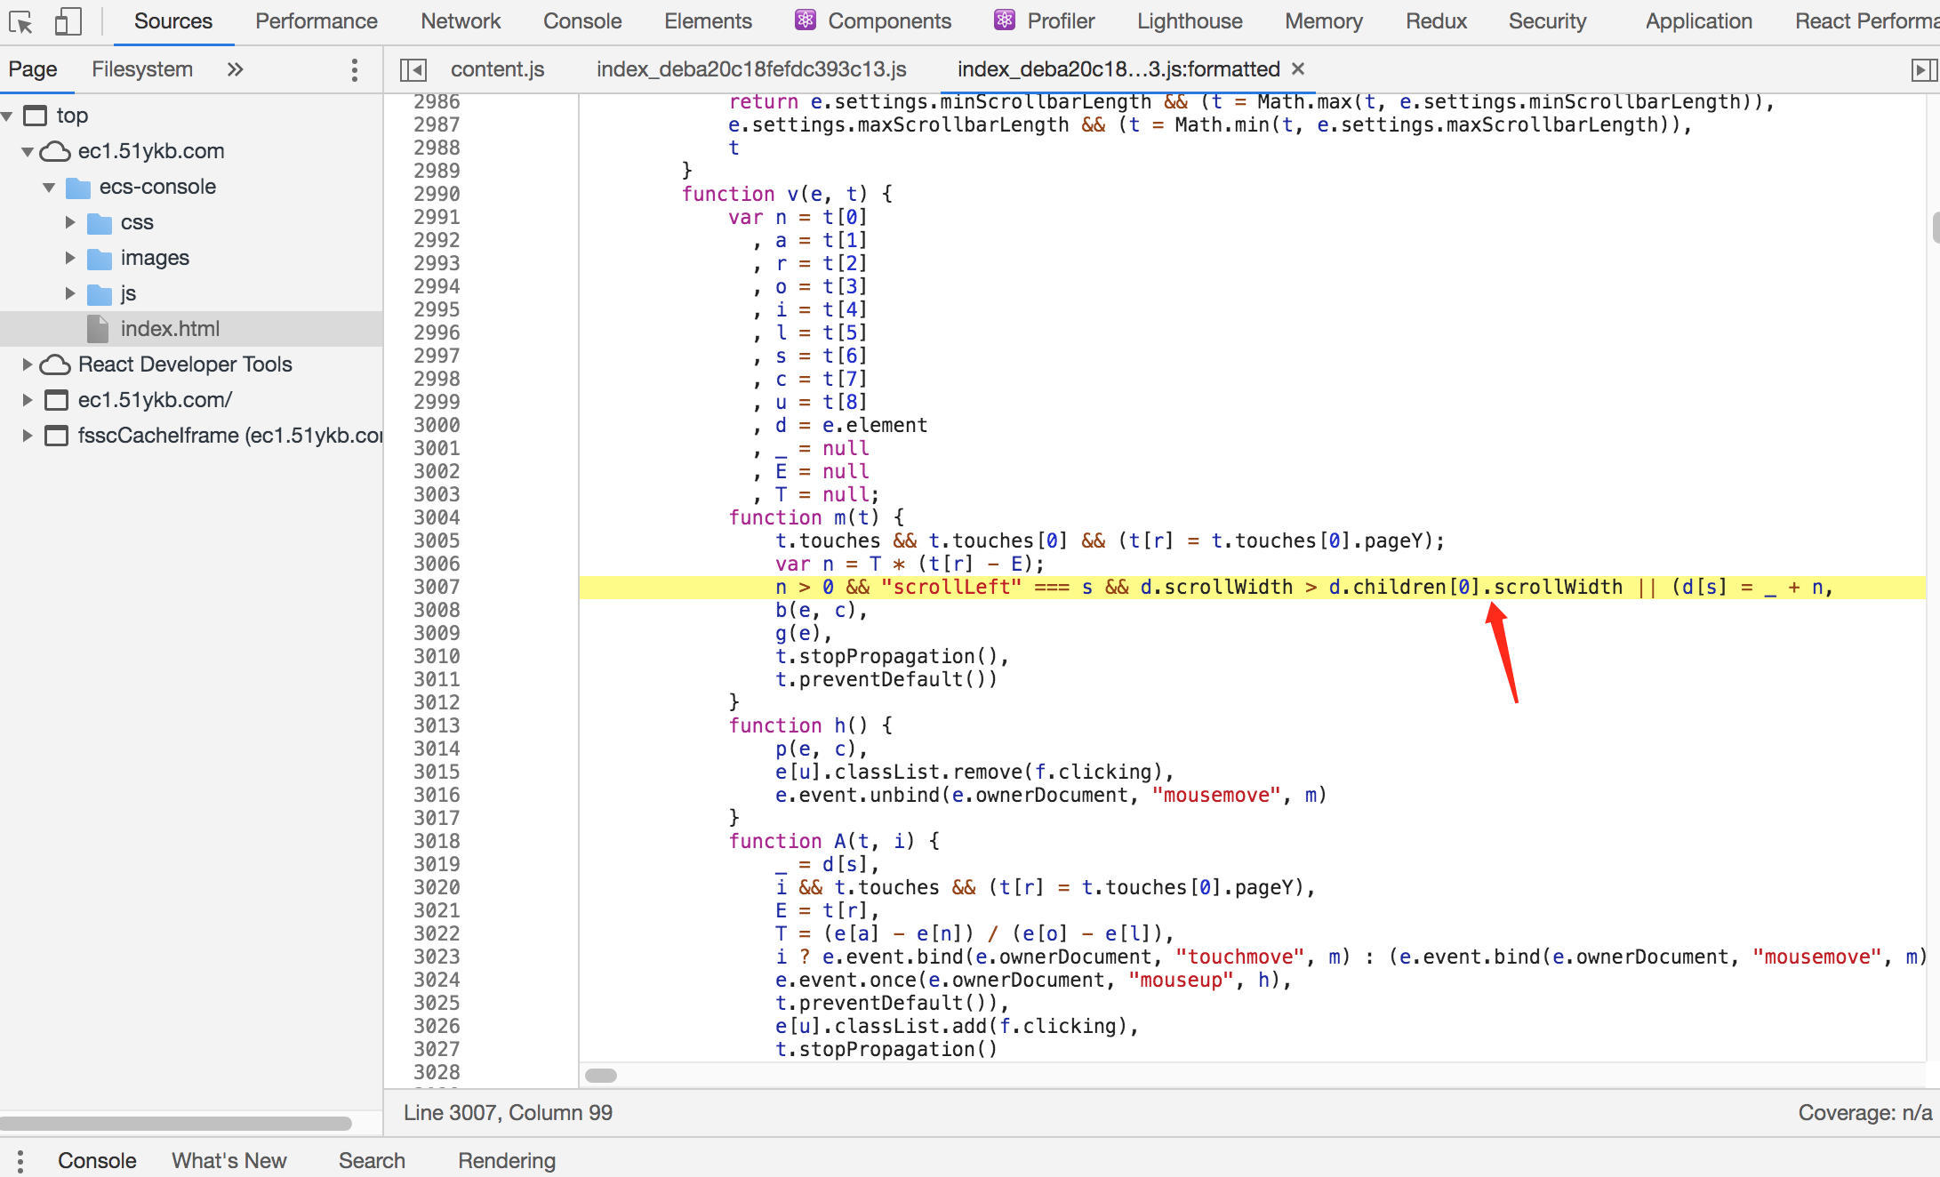This screenshot has width=1940, height=1177.
Task: Expand the React Developer Tools node
Action: click(x=27, y=364)
